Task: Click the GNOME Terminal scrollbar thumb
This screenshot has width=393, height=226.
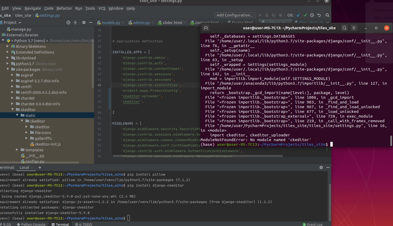Action: coord(391,141)
